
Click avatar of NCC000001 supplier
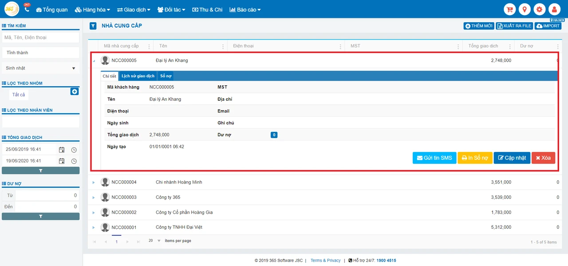pos(105,227)
